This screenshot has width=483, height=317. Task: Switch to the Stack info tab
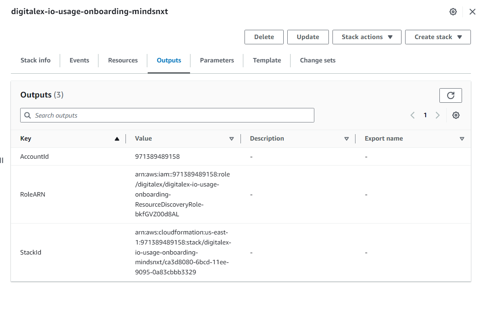coord(36,60)
